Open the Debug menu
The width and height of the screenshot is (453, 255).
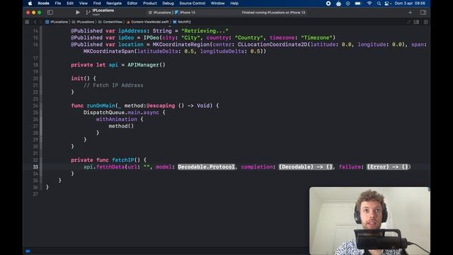tap(168, 4)
